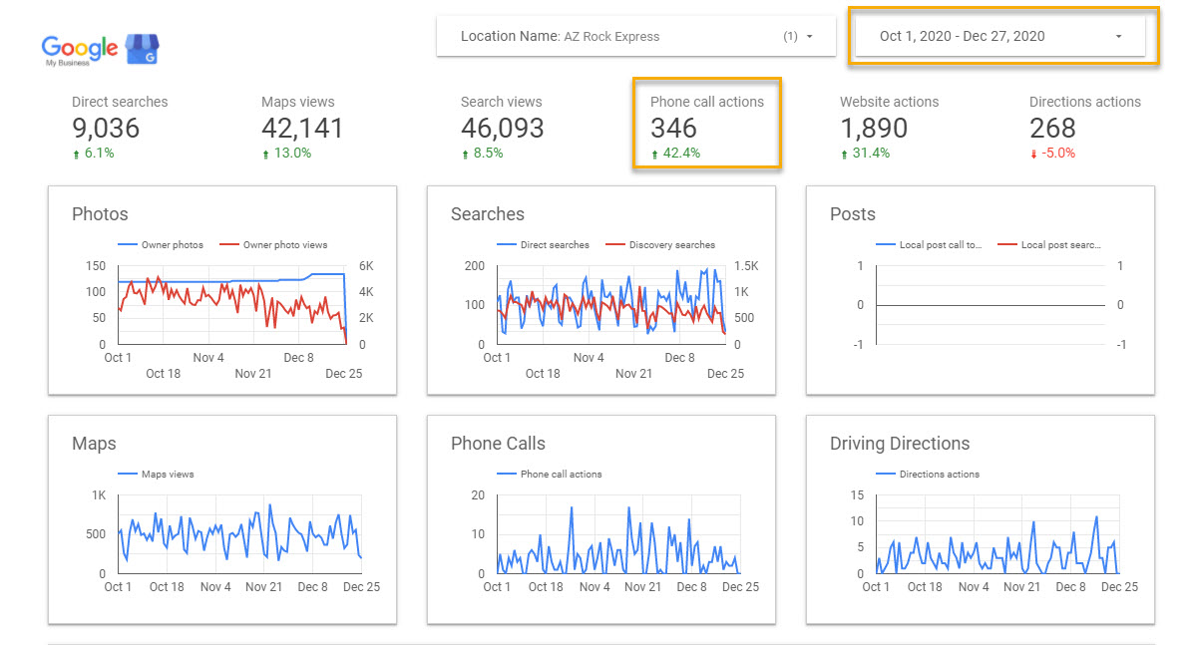This screenshot has width=1191, height=645.
Task: Click the red down arrow beside -5.0%
Action: point(1033,155)
